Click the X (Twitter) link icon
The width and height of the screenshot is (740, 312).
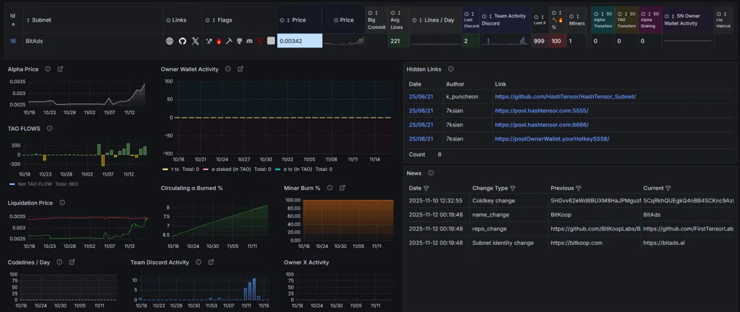[x=195, y=41]
